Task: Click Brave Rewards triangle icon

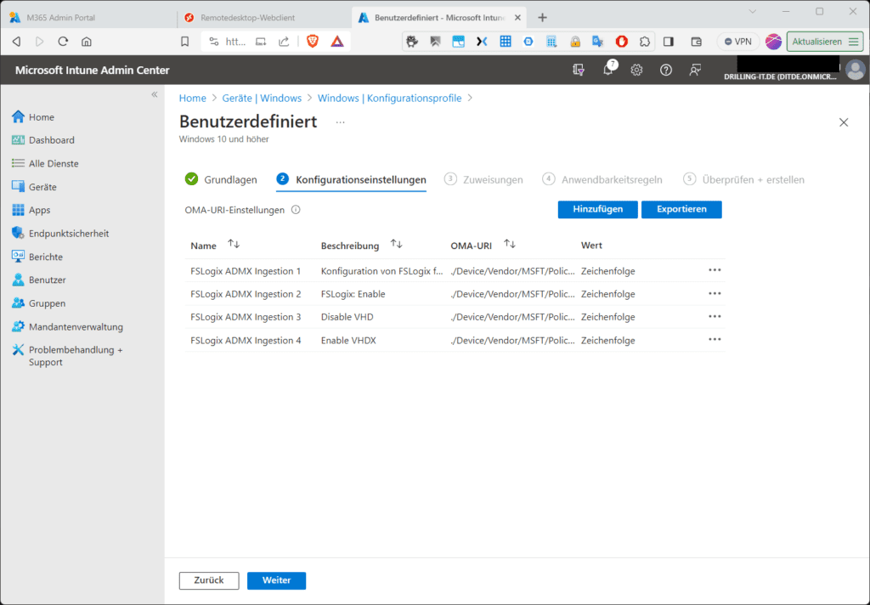Action: tap(336, 41)
